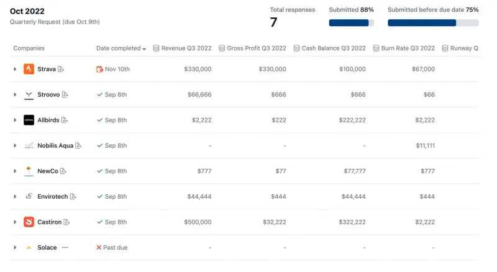Click the Cash Balance Q3 2022 metric icon
The image size is (497, 272).
pyautogui.click(x=296, y=48)
